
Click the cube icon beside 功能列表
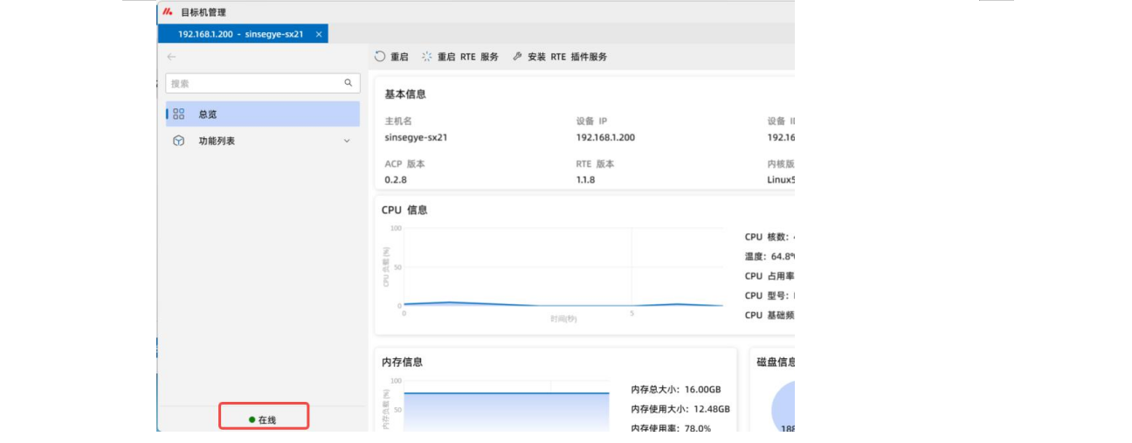(179, 141)
